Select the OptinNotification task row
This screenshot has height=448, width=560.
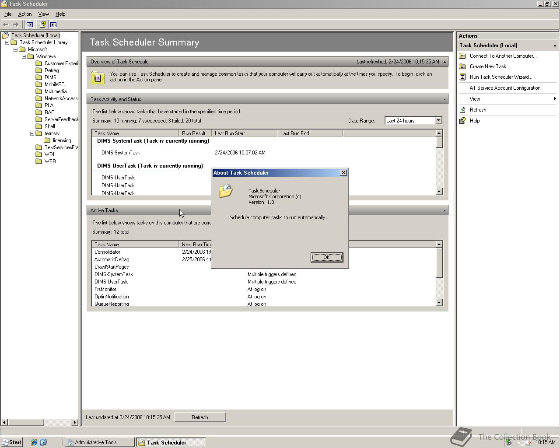coord(264,297)
